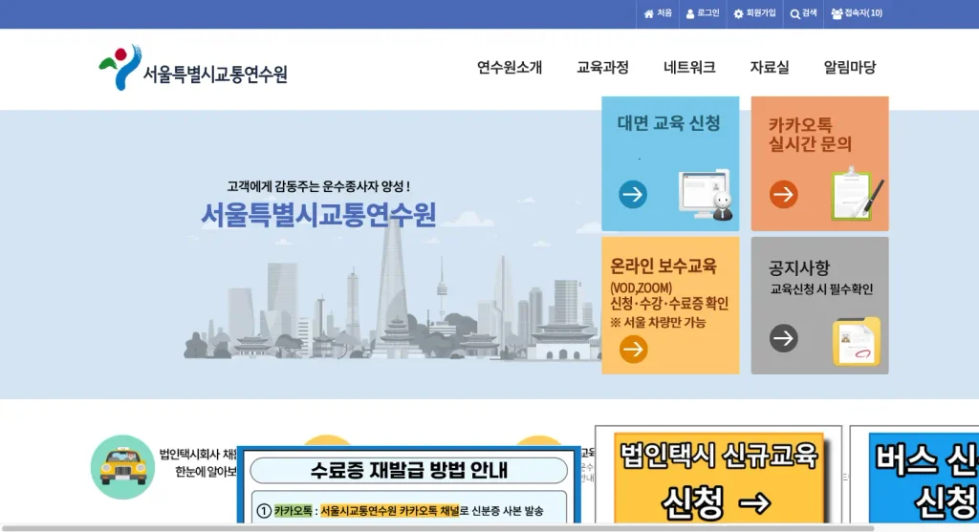Open the 알림마당 menu
The width and height of the screenshot is (979, 532).
(850, 68)
